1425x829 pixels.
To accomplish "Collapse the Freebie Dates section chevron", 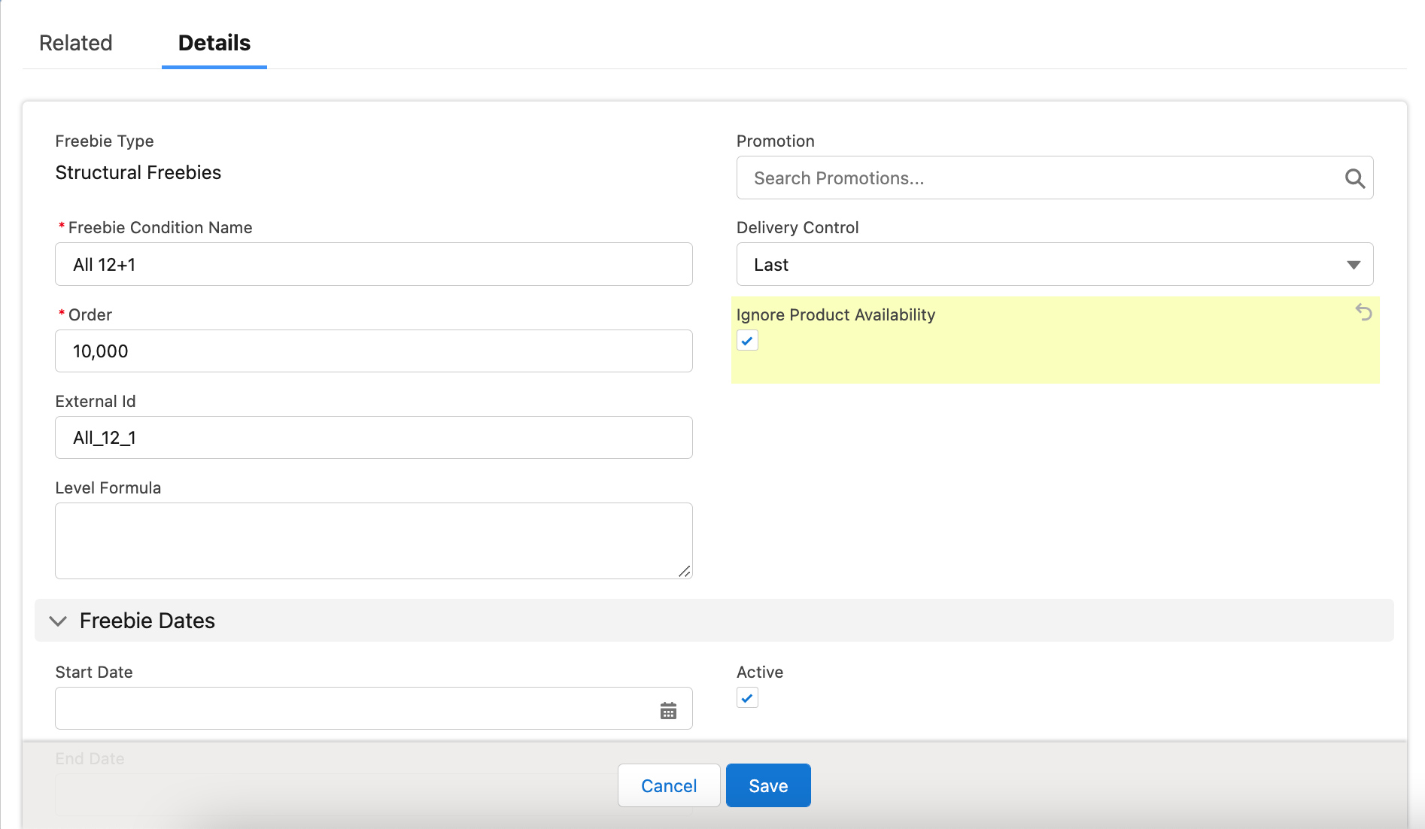I will (58, 621).
